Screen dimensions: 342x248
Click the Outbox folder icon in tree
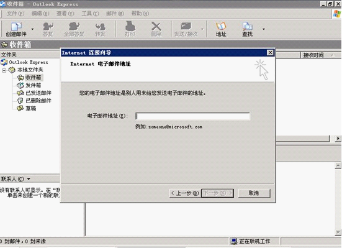tap(20, 85)
